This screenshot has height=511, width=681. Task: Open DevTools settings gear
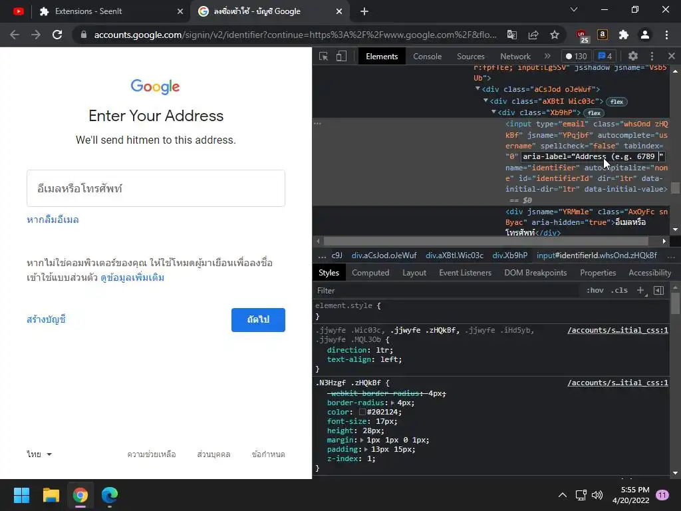[633, 56]
